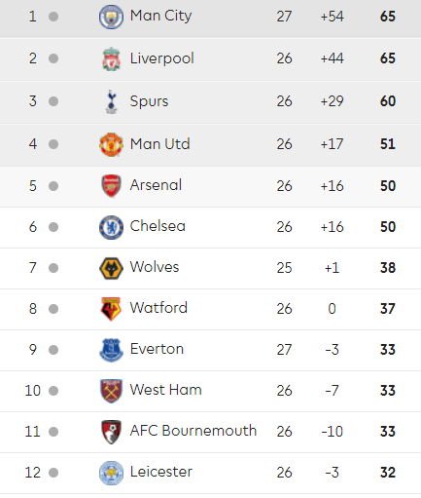
Task: Click the Watford club crest
Action: pyautogui.click(x=111, y=309)
